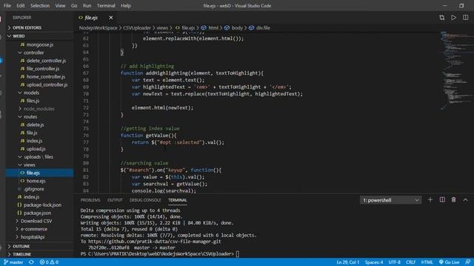This screenshot has height=266, width=474.
Task: Open home_controller.js file
Action: pyautogui.click(x=45, y=77)
